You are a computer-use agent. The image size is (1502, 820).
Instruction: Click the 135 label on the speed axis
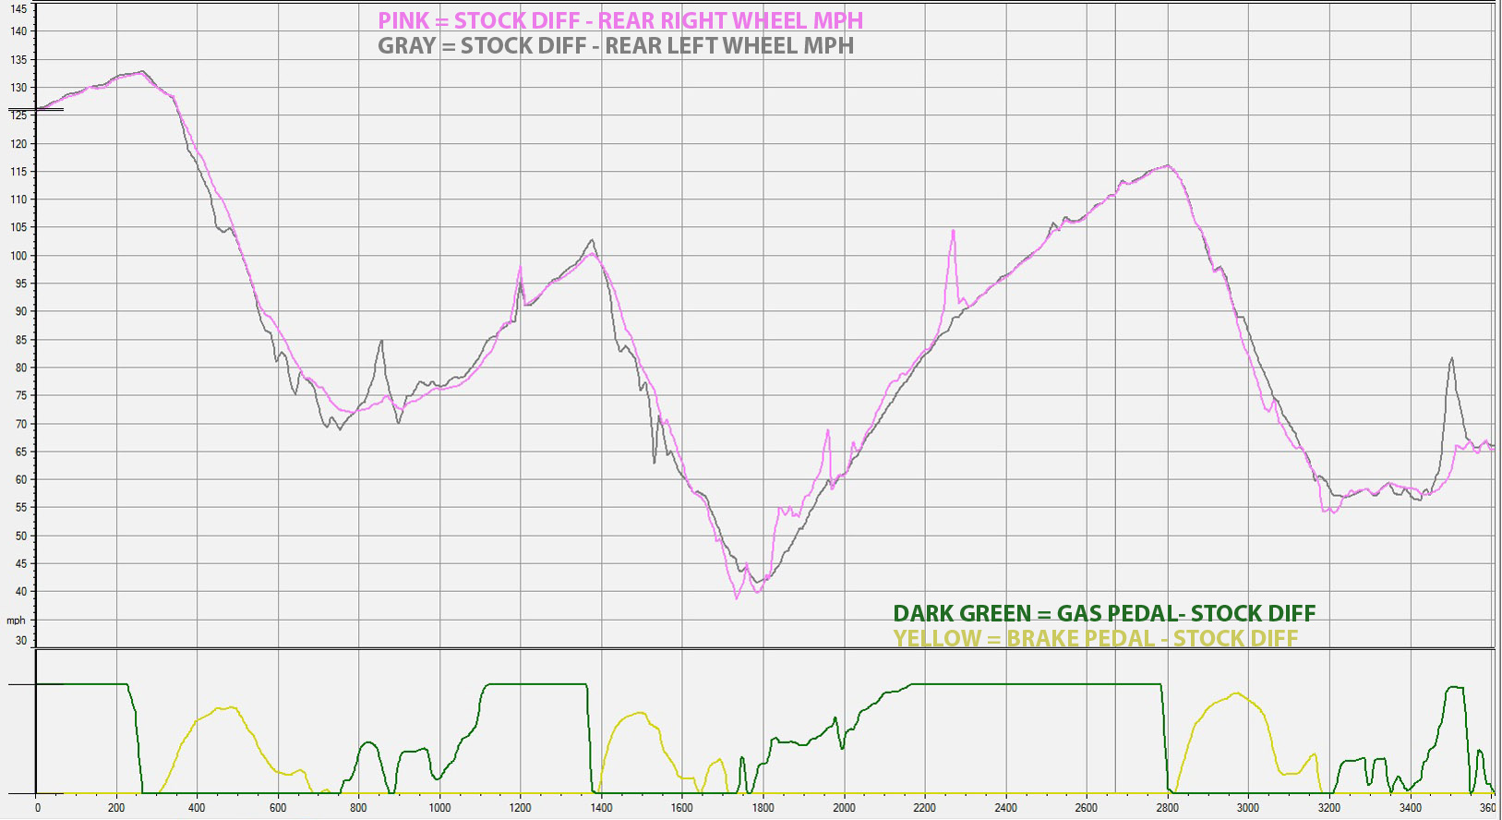18,59
